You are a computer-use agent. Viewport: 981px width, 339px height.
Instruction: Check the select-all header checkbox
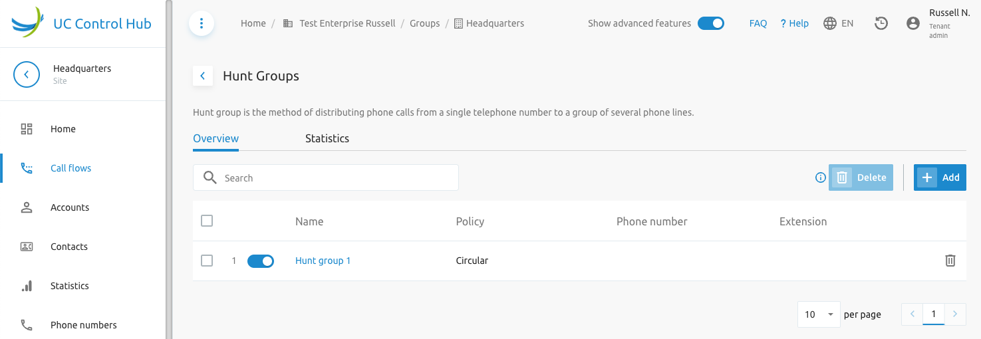pyautogui.click(x=207, y=221)
